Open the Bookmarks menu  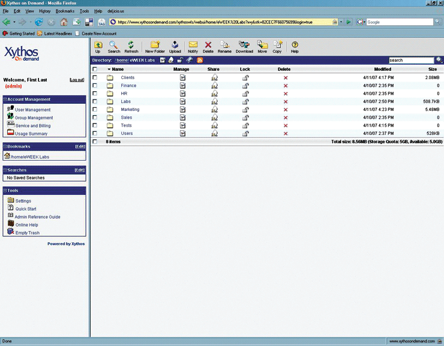click(x=65, y=11)
